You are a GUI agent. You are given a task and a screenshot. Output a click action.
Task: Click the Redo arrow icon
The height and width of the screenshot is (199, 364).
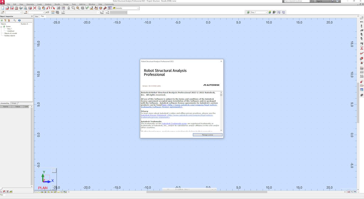point(53,8)
